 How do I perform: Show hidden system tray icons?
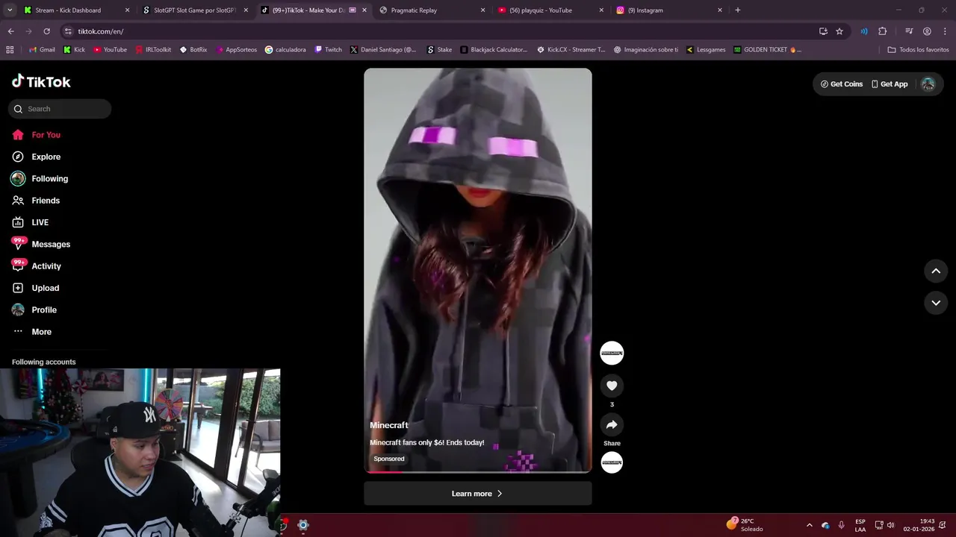point(809,525)
